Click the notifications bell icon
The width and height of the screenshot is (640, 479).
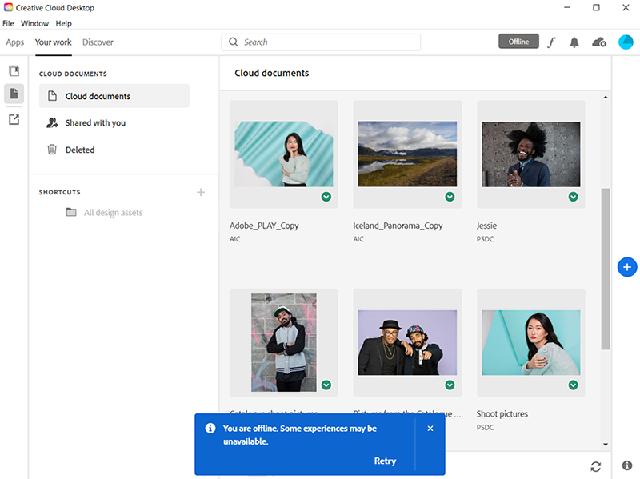574,42
